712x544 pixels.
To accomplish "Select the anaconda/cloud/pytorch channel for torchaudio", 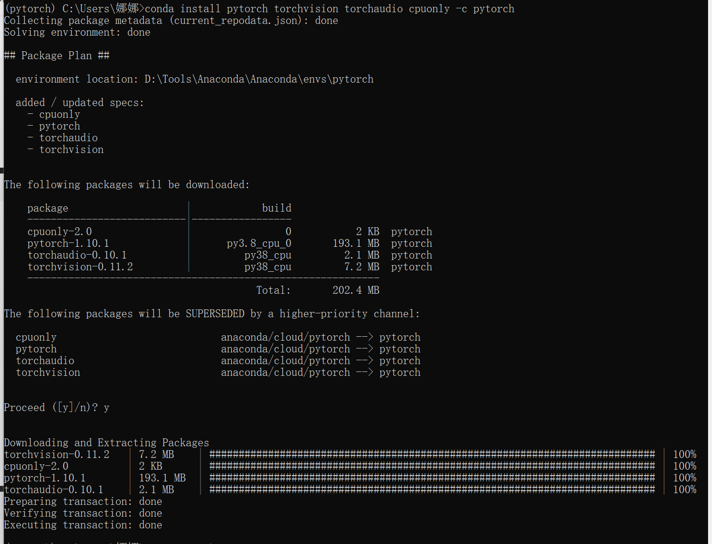I will click(x=285, y=360).
